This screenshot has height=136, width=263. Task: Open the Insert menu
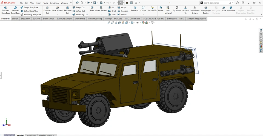pos(39,3)
